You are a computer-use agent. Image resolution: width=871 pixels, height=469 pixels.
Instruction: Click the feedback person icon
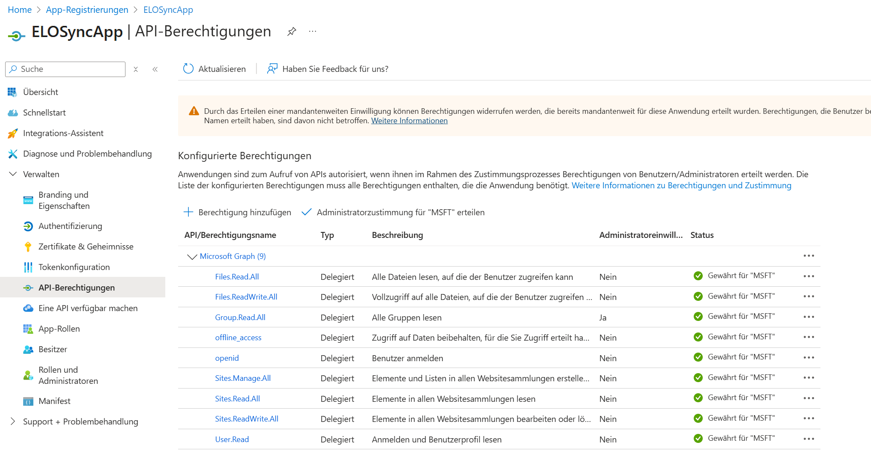272,68
